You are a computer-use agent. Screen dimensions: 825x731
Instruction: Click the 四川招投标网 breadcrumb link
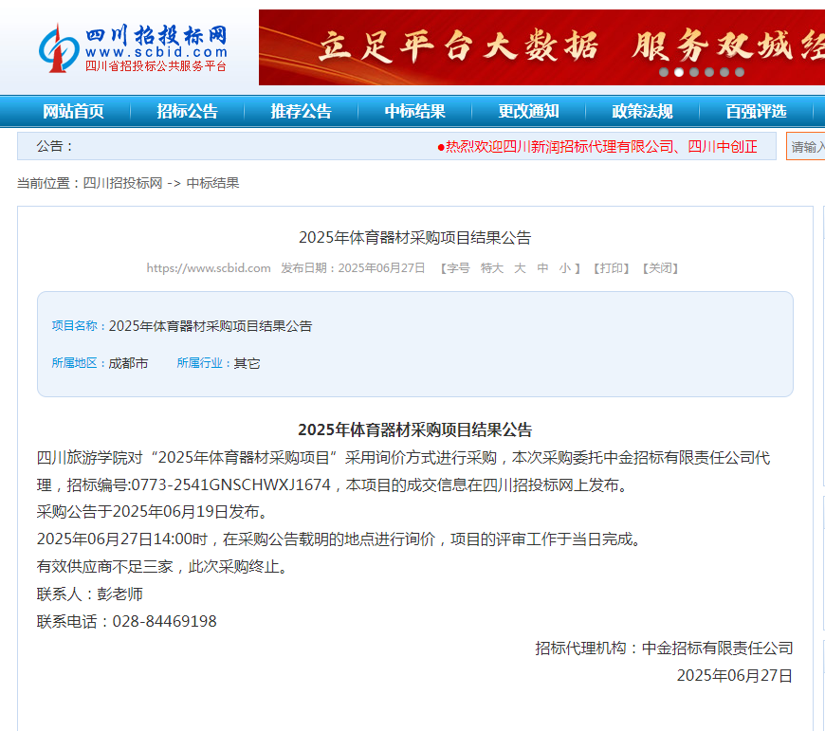click(x=122, y=183)
